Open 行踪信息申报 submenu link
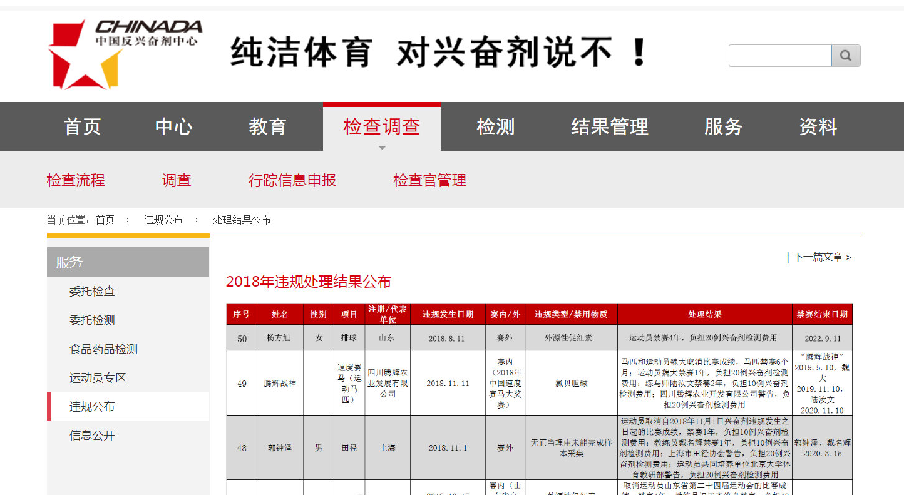 tap(292, 181)
